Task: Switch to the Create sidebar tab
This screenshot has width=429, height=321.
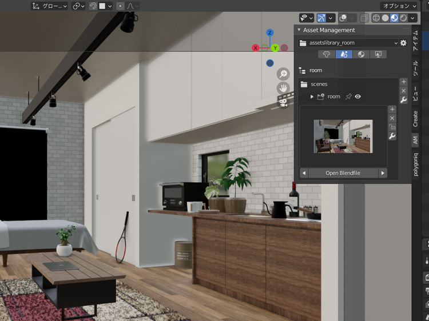Action: [x=415, y=118]
